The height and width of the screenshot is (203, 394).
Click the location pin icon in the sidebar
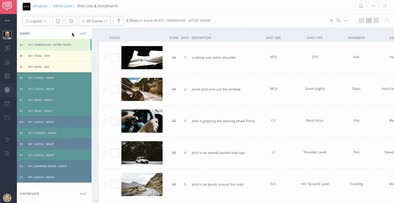7,140
